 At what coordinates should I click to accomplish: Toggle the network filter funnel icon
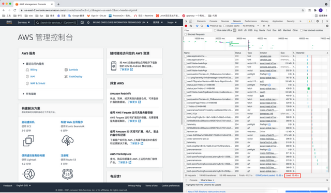pyautogui.click(x=197, y=26)
